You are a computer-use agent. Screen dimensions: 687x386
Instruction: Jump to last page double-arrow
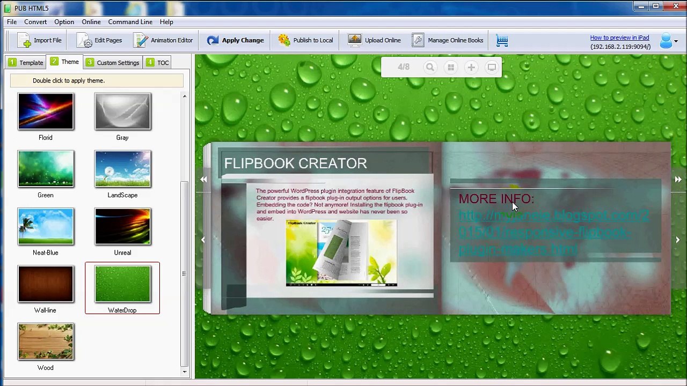point(678,180)
